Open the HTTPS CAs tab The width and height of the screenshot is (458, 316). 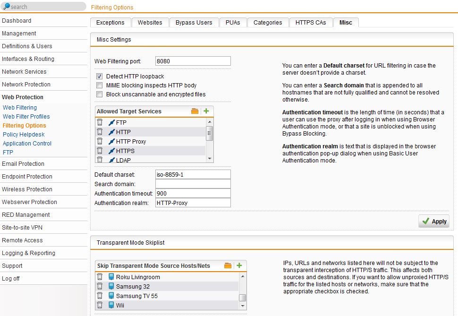311,23
